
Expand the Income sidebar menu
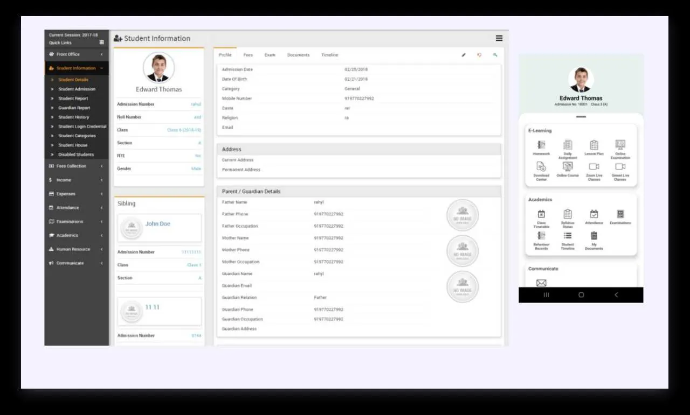click(x=77, y=180)
